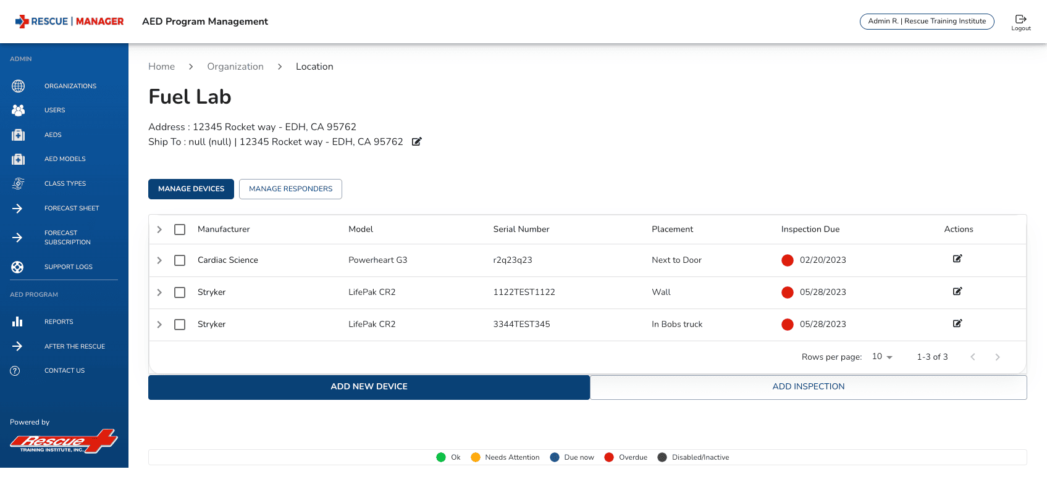Expand the table header row chevron
1047x485 pixels.
159,230
